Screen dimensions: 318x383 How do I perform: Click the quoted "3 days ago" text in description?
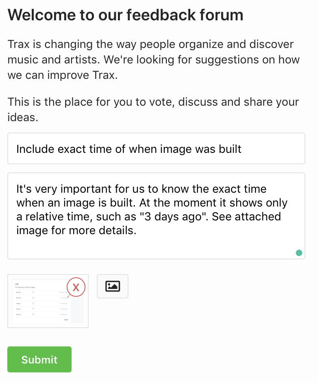click(173, 217)
